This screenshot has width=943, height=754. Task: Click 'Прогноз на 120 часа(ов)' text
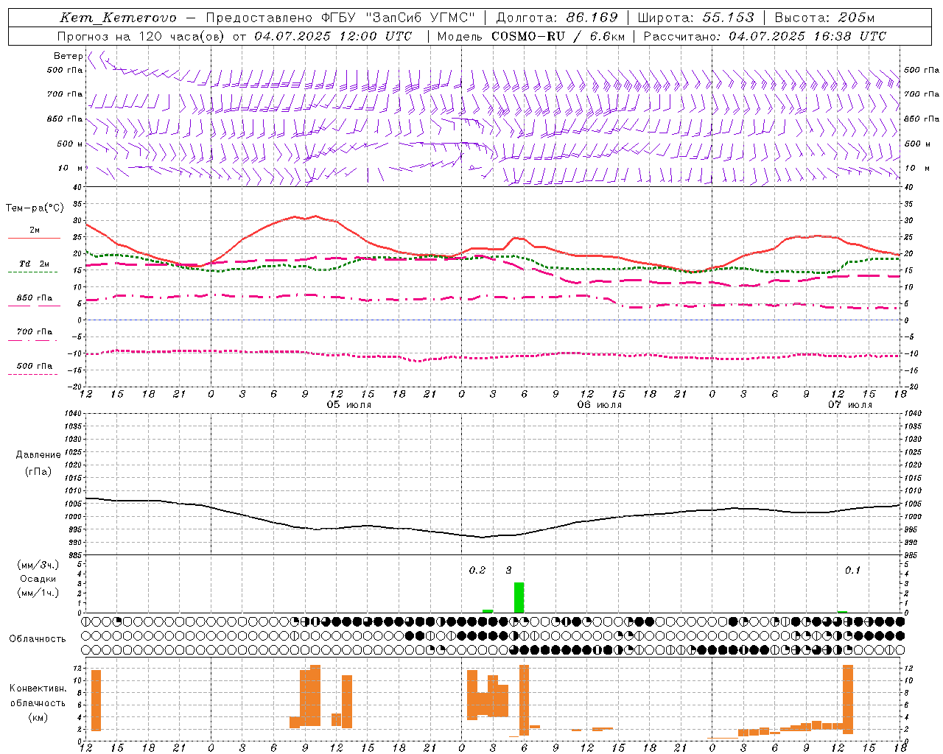point(141,36)
